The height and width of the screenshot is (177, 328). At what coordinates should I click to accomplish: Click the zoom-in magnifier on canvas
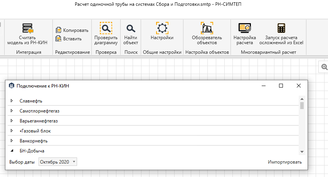click(x=324, y=67)
